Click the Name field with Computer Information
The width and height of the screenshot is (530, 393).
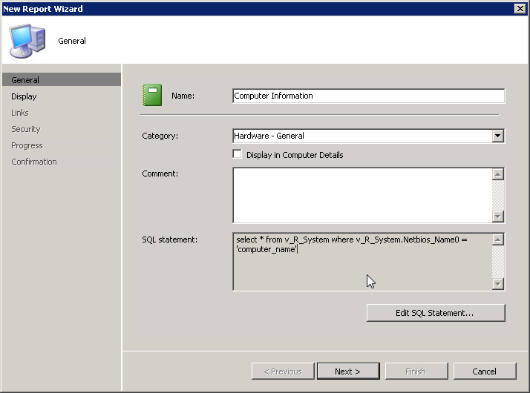[369, 96]
